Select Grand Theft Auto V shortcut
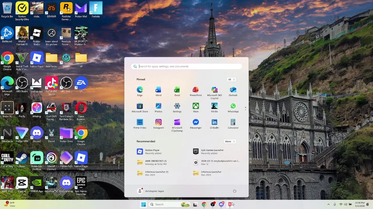Image resolution: width=373 pixels, height=209 pixels. coord(22,61)
